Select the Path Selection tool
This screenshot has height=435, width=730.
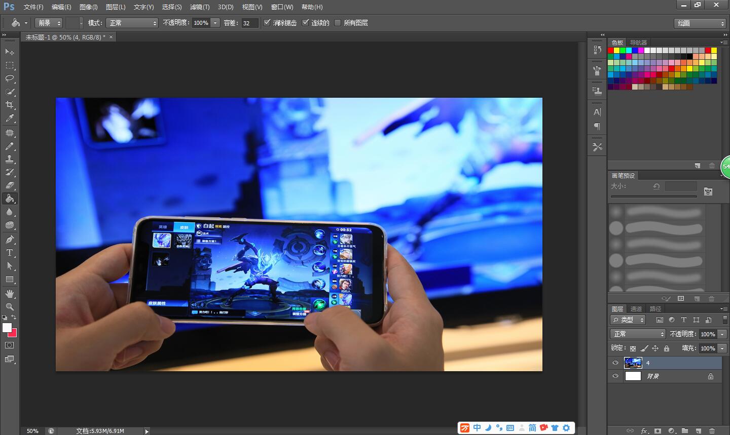click(10, 266)
